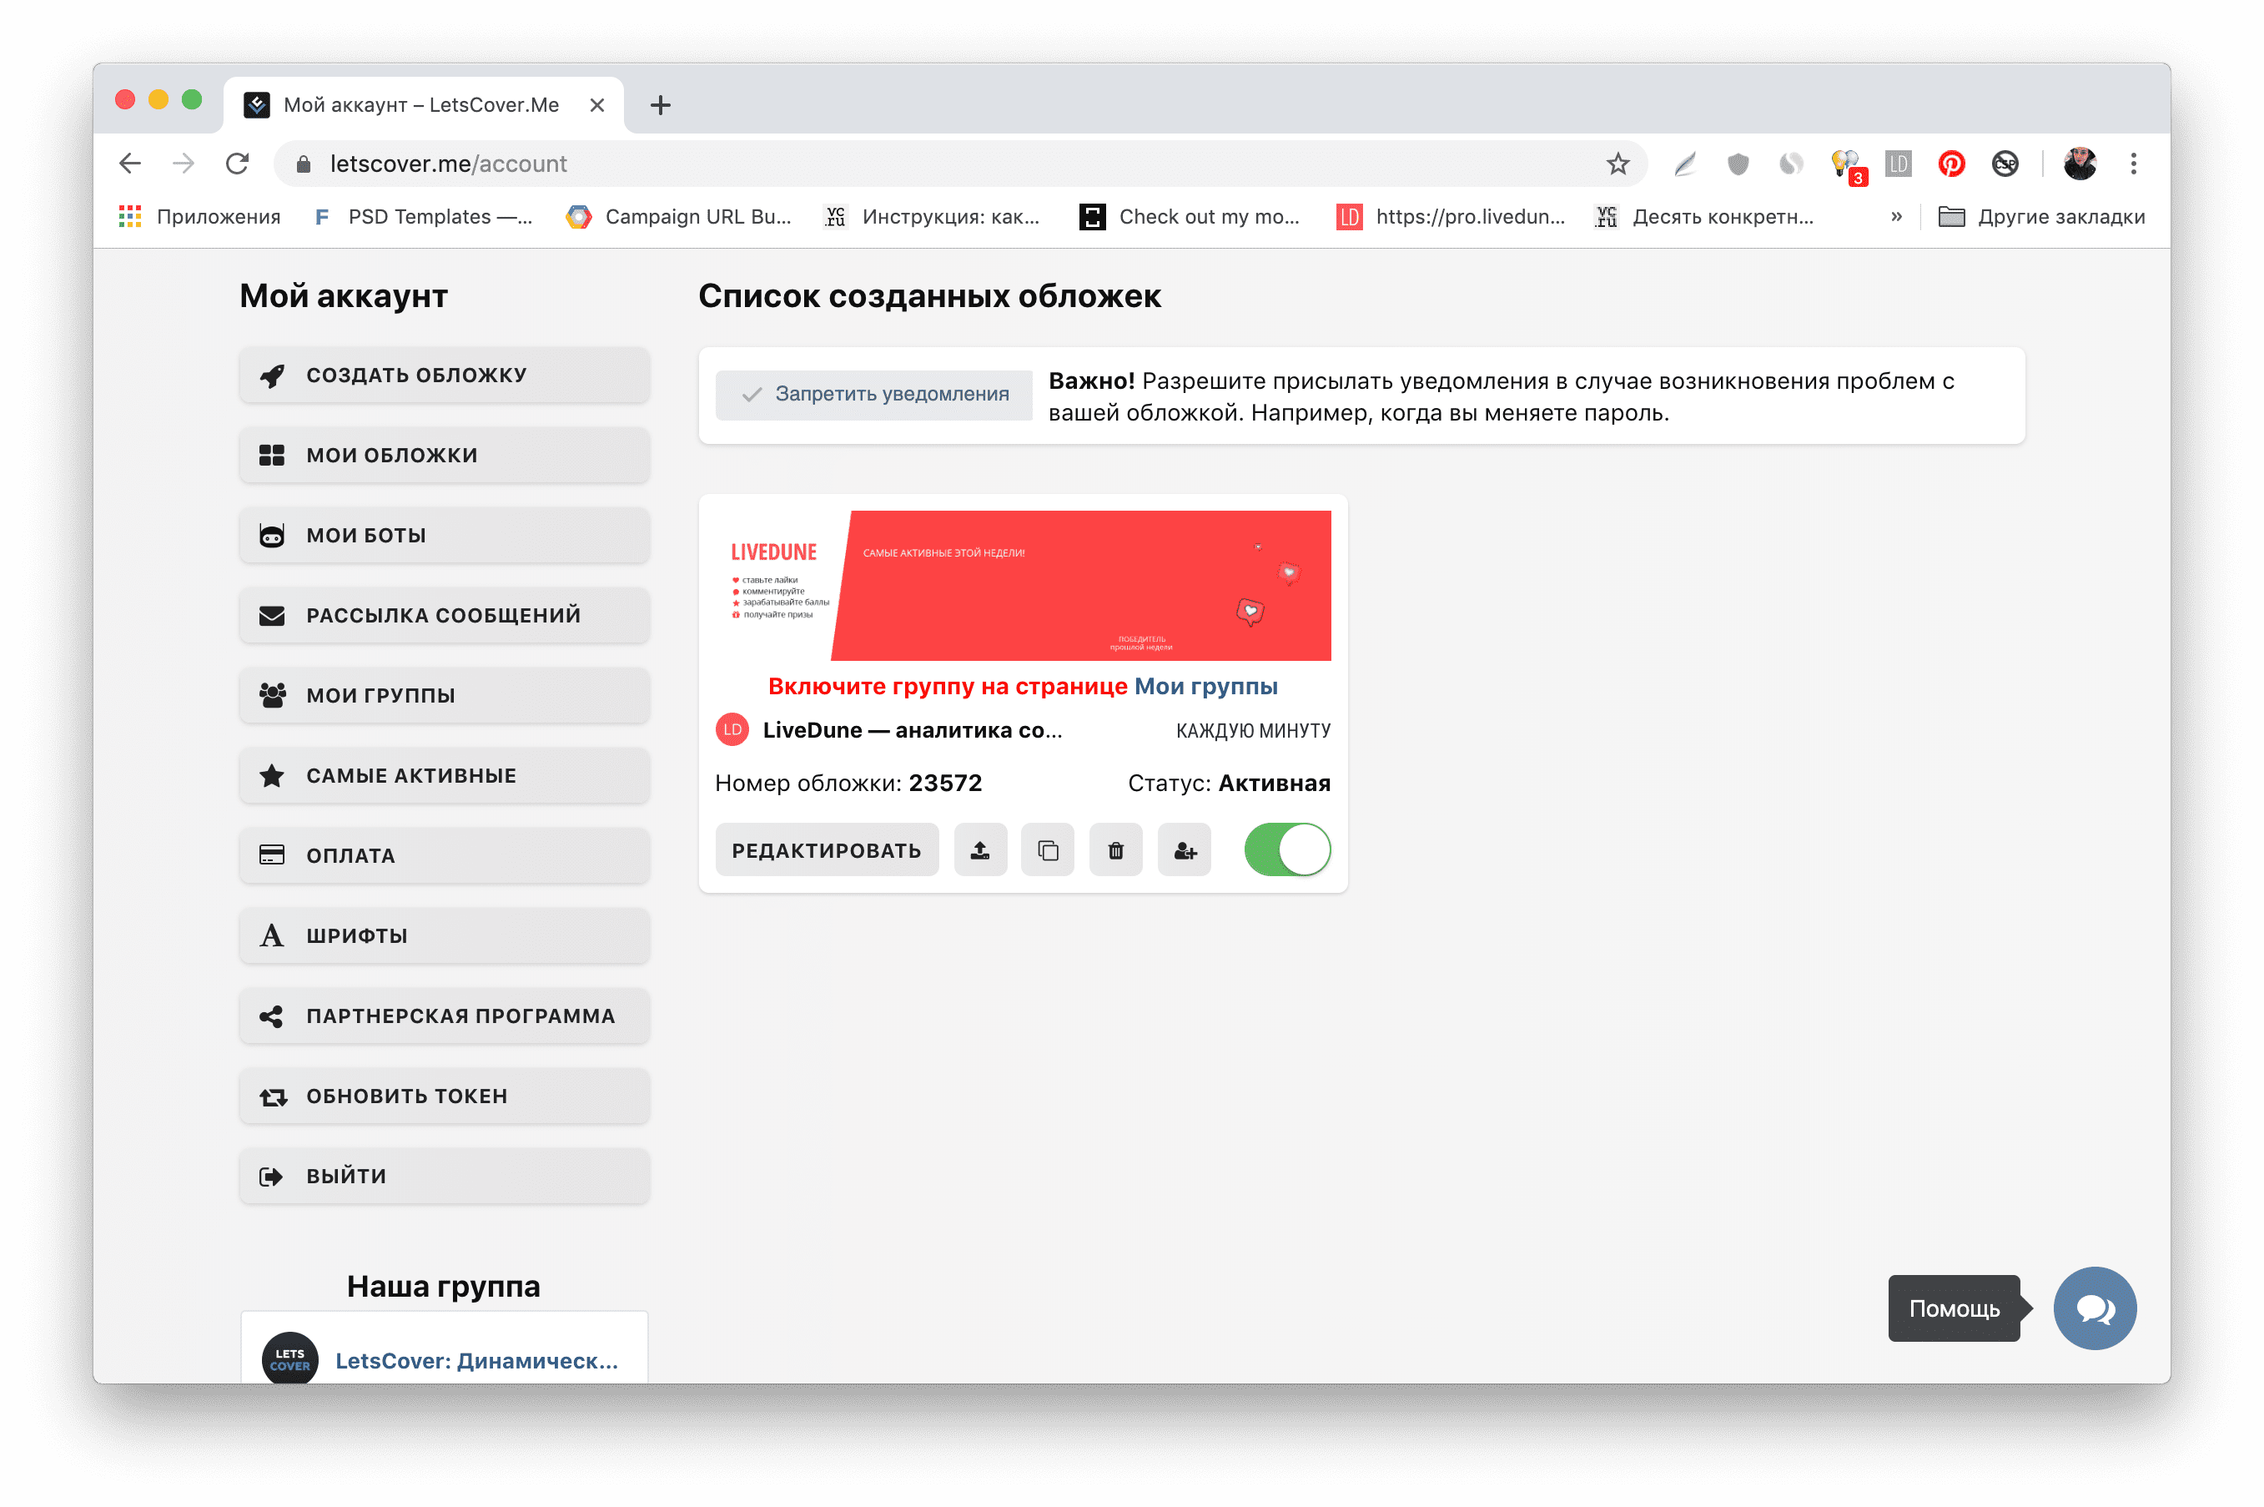The width and height of the screenshot is (2264, 1507).
Task: Click the grey swirl extension icon
Action: pos(1789,164)
